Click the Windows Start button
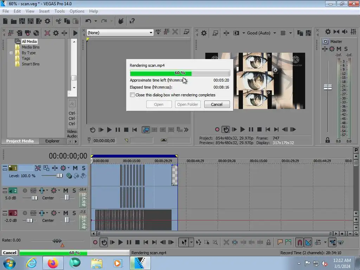Viewport: 360px width, 270px height. pyautogui.click(x=9, y=263)
